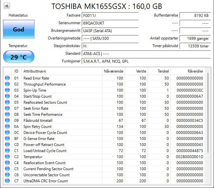Click the Stasjonsbokstav field H:
Viewport: 214px width, 188px height.
[x=110, y=46]
